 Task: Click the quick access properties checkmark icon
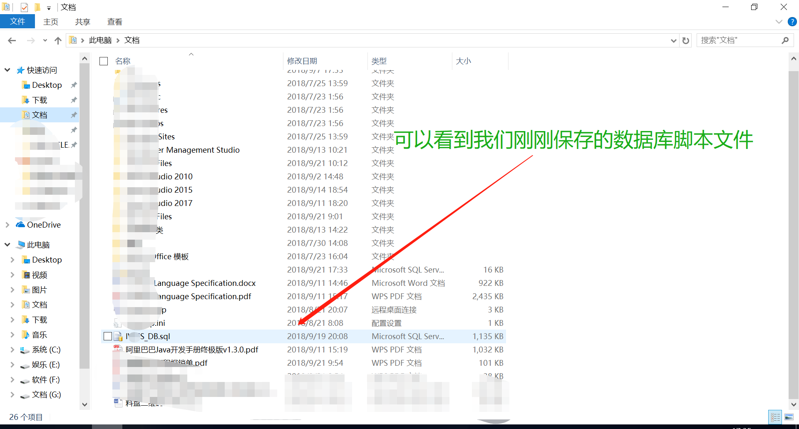pyautogui.click(x=24, y=7)
